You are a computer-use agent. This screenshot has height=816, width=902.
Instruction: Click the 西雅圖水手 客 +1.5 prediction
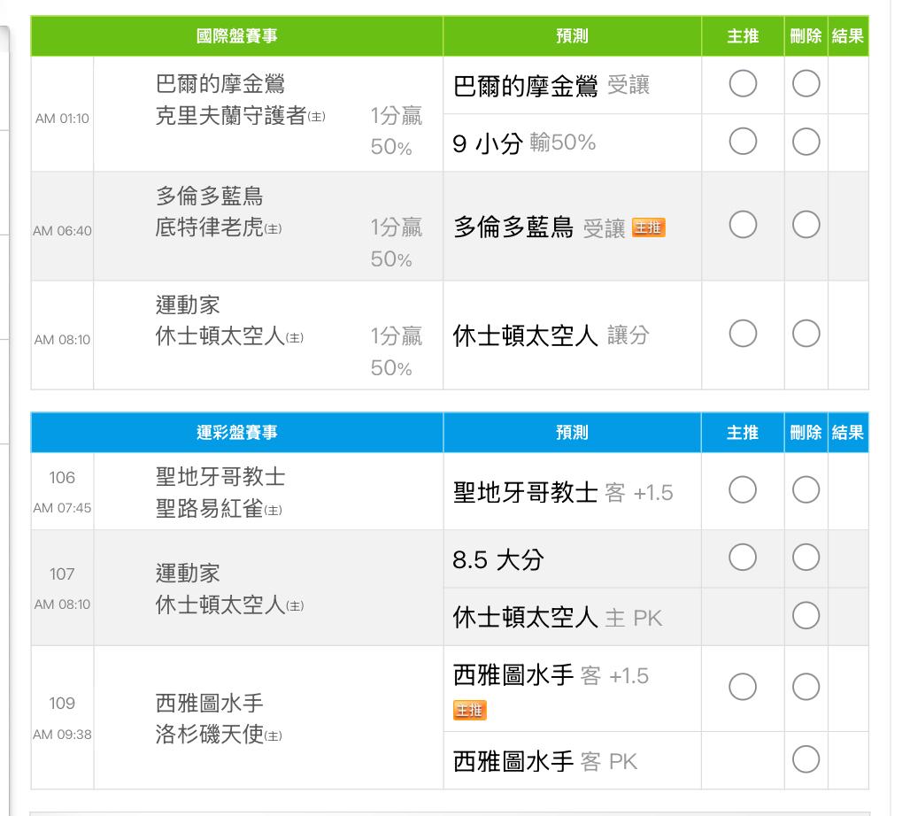pyautogui.click(x=551, y=675)
